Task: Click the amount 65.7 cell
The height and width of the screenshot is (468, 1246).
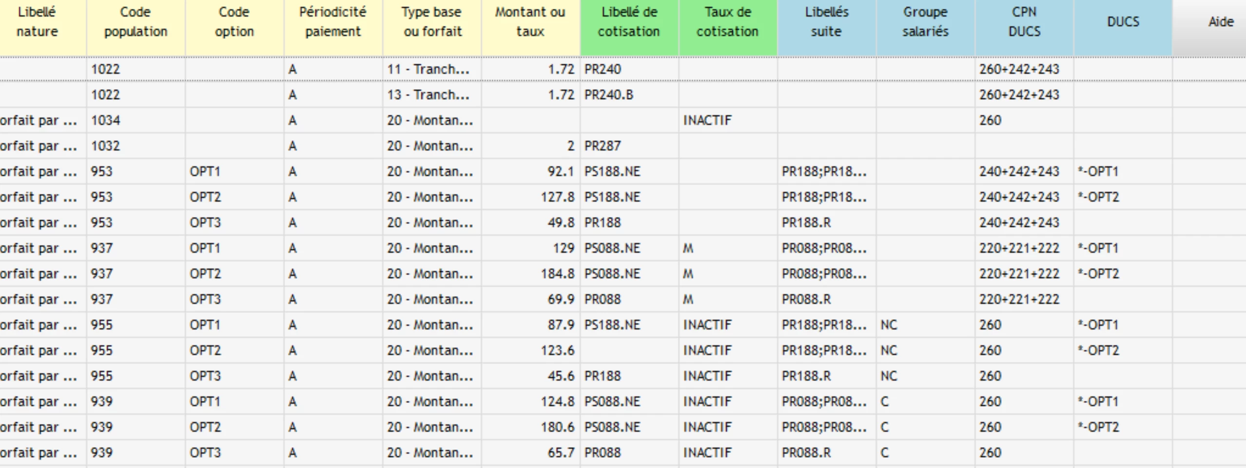Action: pyautogui.click(x=530, y=452)
